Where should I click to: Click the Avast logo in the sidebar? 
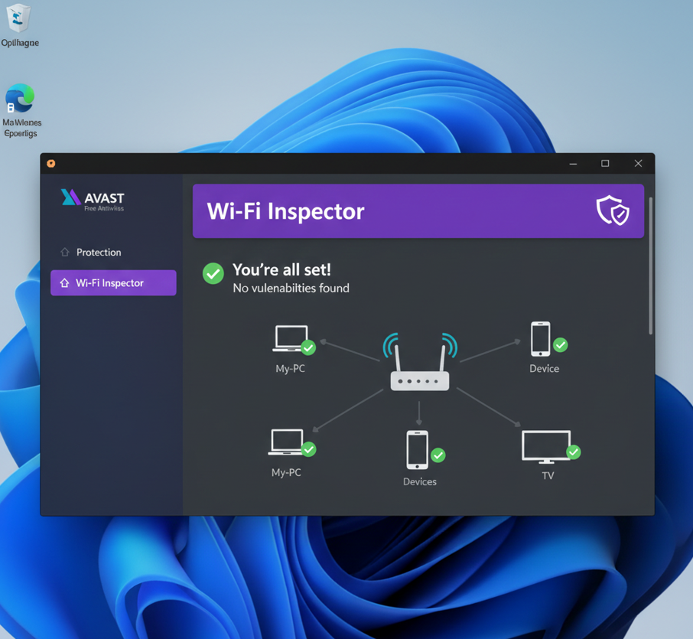click(92, 199)
